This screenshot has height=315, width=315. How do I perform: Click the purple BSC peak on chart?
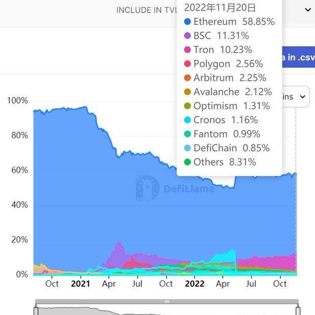click(120, 247)
